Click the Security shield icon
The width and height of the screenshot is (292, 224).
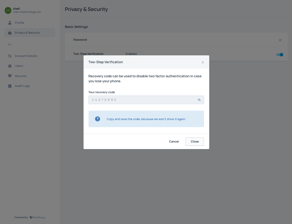click(10, 76)
